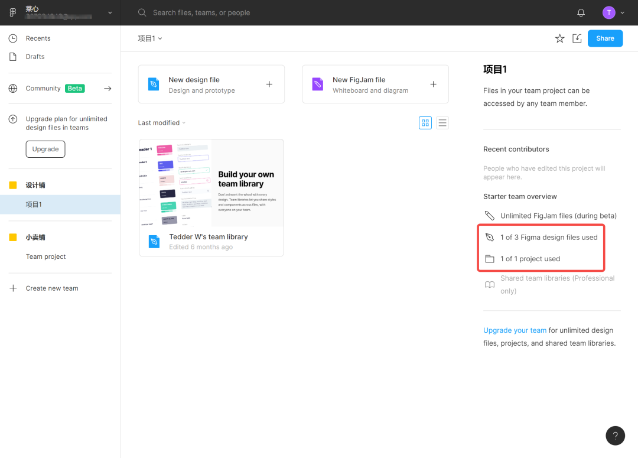
Task: Click the upgrade plan arrow-up icon
Action: coord(13,119)
